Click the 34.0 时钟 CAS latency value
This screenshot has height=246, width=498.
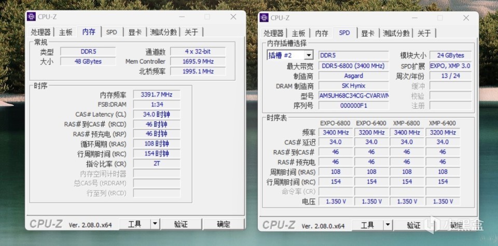point(157,114)
